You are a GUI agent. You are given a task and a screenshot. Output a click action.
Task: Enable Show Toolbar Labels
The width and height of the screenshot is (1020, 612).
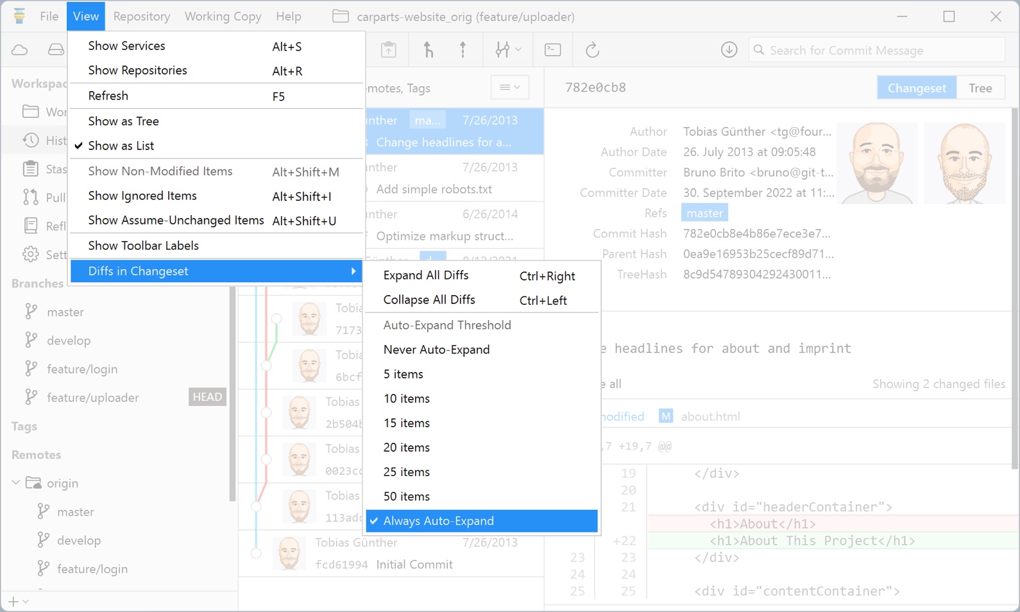pyautogui.click(x=143, y=246)
